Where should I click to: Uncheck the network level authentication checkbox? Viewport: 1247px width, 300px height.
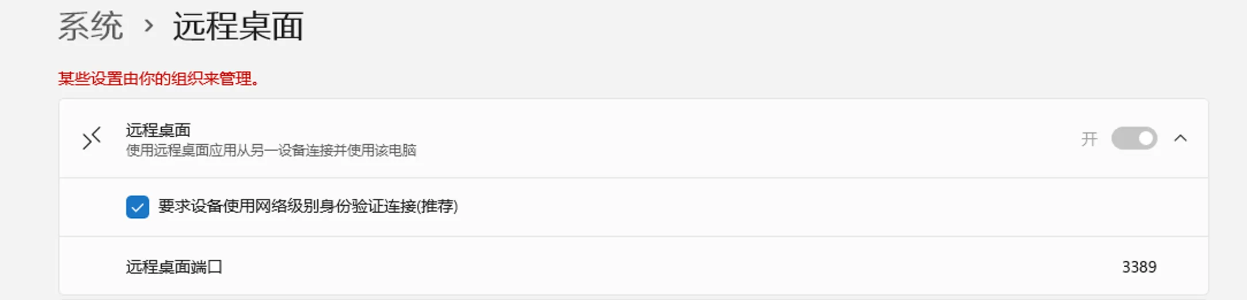(138, 207)
